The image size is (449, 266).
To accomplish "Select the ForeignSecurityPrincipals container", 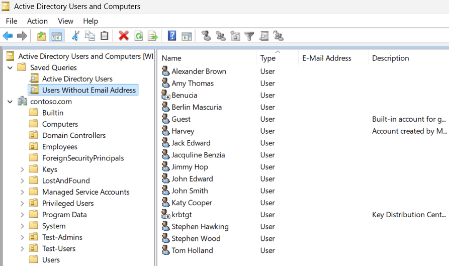I will coord(83,158).
